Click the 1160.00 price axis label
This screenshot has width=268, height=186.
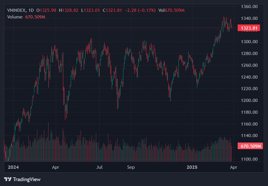[x=249, y=124]
